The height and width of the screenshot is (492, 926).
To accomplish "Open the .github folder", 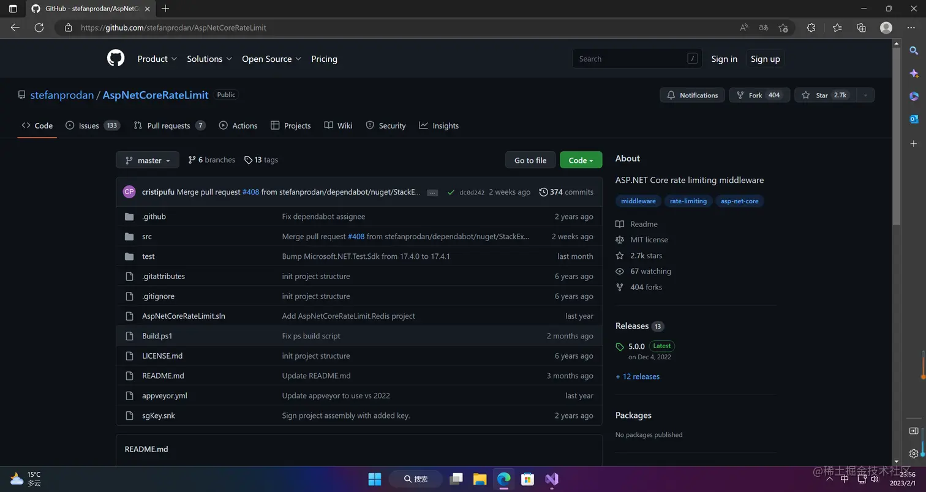I will point(154,217).
